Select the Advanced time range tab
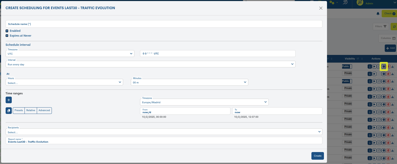 (x=44, y=110)
